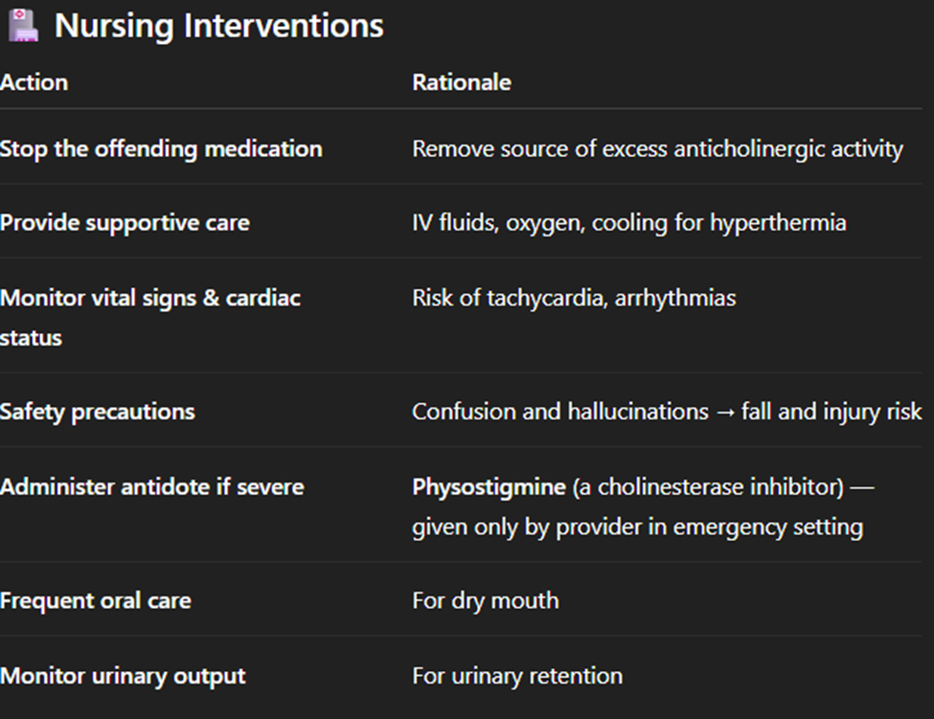Click given only by provider text line
Viewport: 934px width, 719px height.
(x=637, y=527)
